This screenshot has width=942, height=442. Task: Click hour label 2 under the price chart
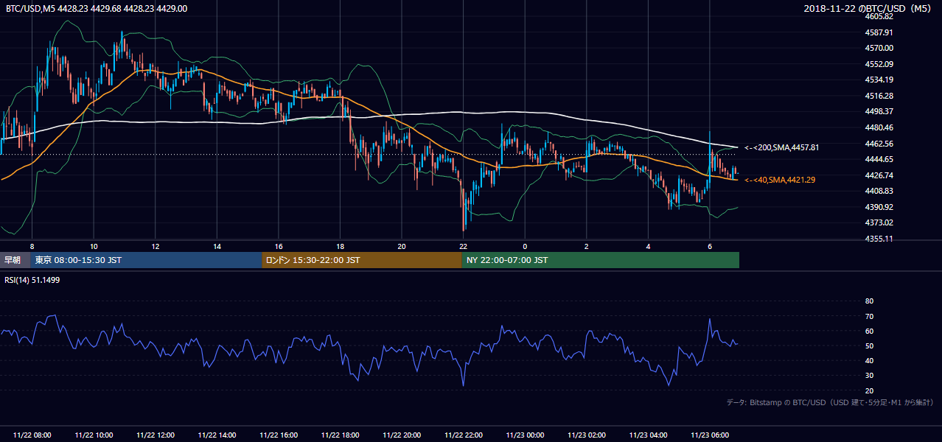pos(586,246)
